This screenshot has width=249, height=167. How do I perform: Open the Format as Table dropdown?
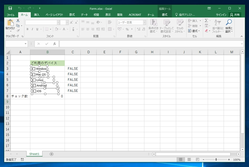(x=166, y=26)
